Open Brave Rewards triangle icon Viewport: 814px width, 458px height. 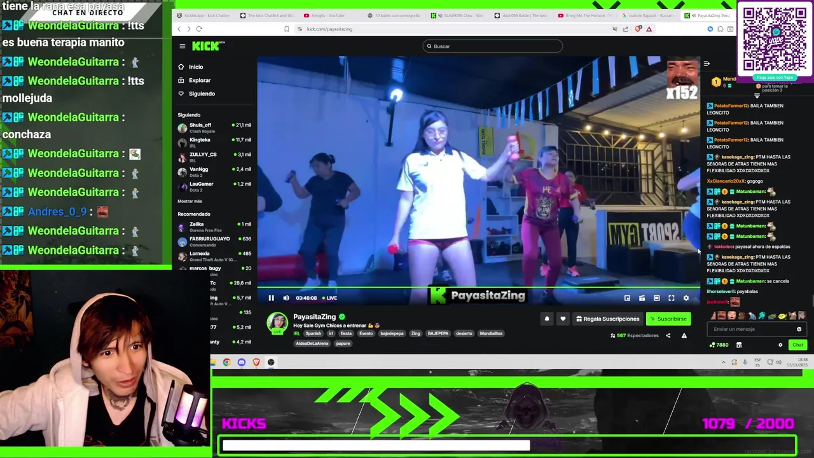coord(649,29)
